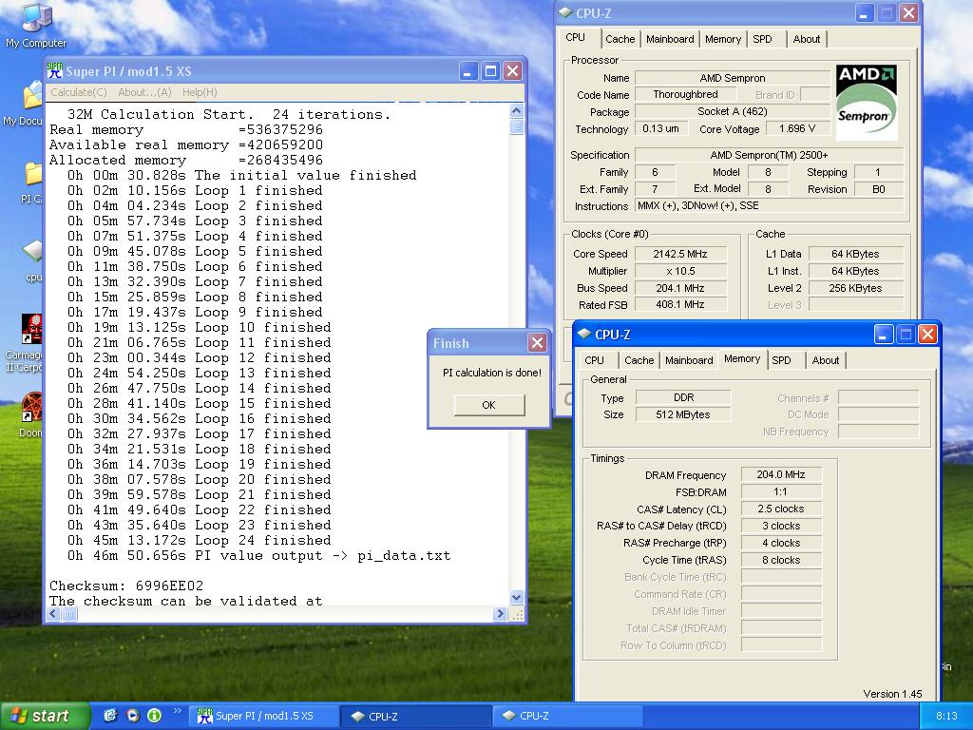The width and height of the screenshot is (973, 730).
Task: Select About tab in lower CPU-Z window
Action: [x=826, y=360]
